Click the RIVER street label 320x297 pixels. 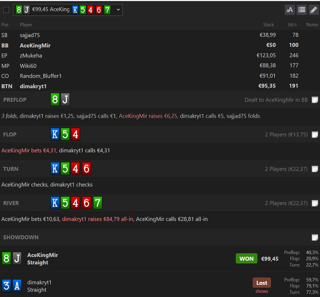click(11, 203)
